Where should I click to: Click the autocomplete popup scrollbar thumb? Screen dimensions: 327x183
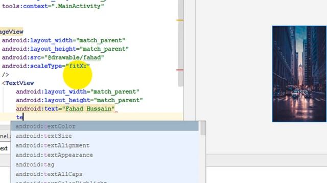203,129
